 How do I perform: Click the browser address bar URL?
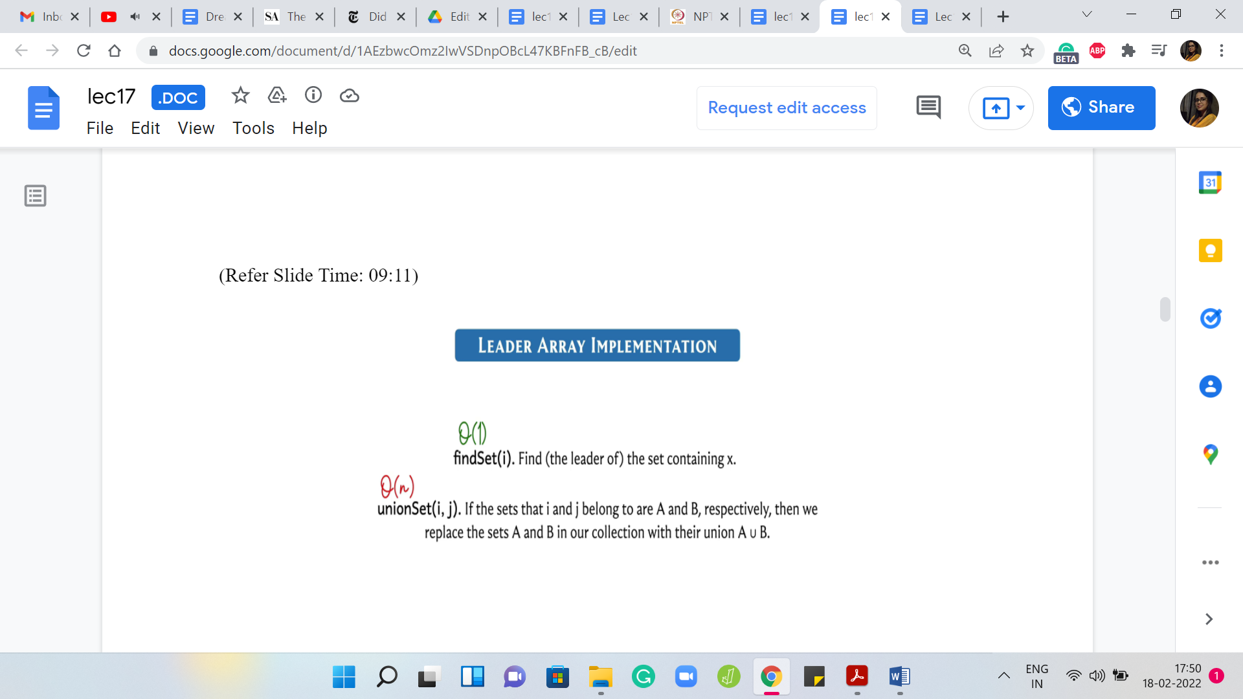pos(402,51)
